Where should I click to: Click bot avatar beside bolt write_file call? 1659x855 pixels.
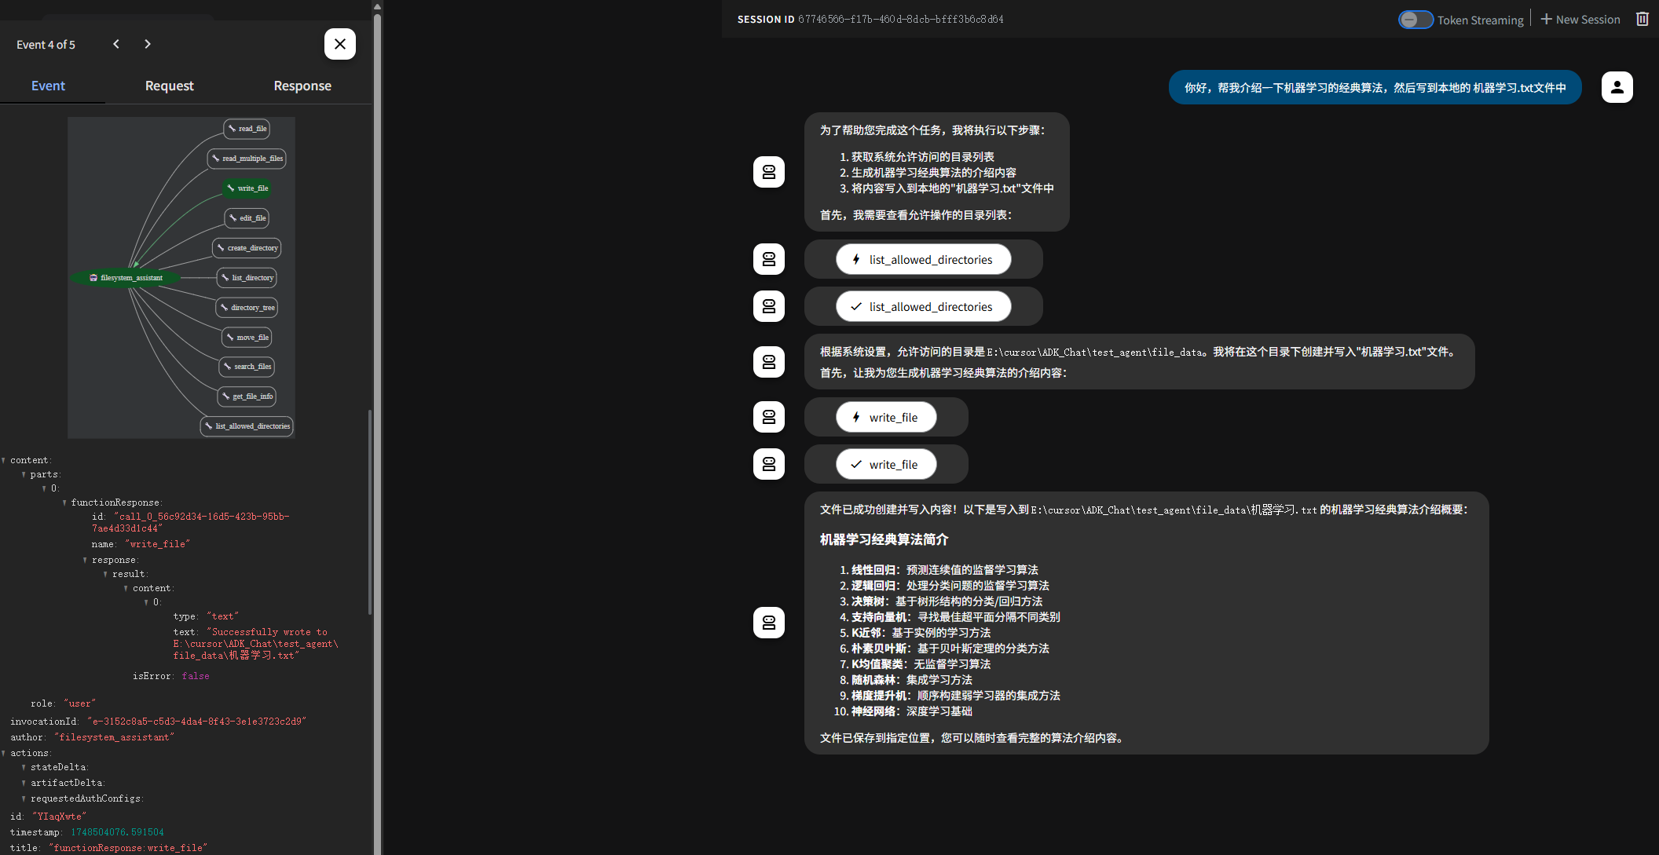pos(769,417)
